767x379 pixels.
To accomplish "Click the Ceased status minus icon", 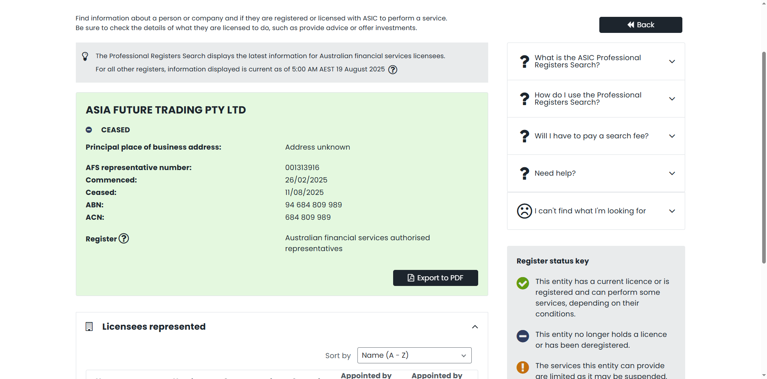I will tap(89, 130).
